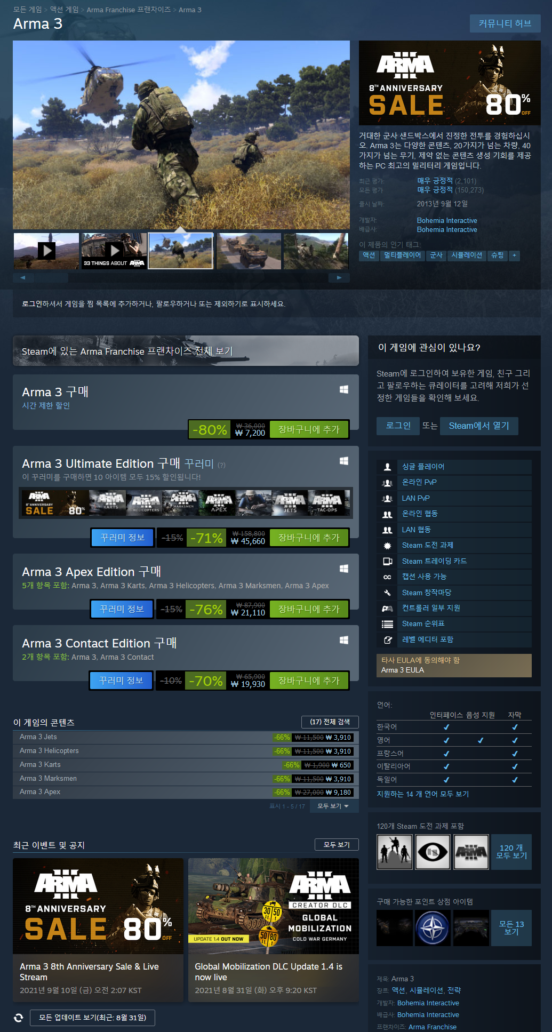Click 모든 업데이트 보기 button
Image resolution: width=552 pixels, height=1032 pixels.
click(92, 1018)
